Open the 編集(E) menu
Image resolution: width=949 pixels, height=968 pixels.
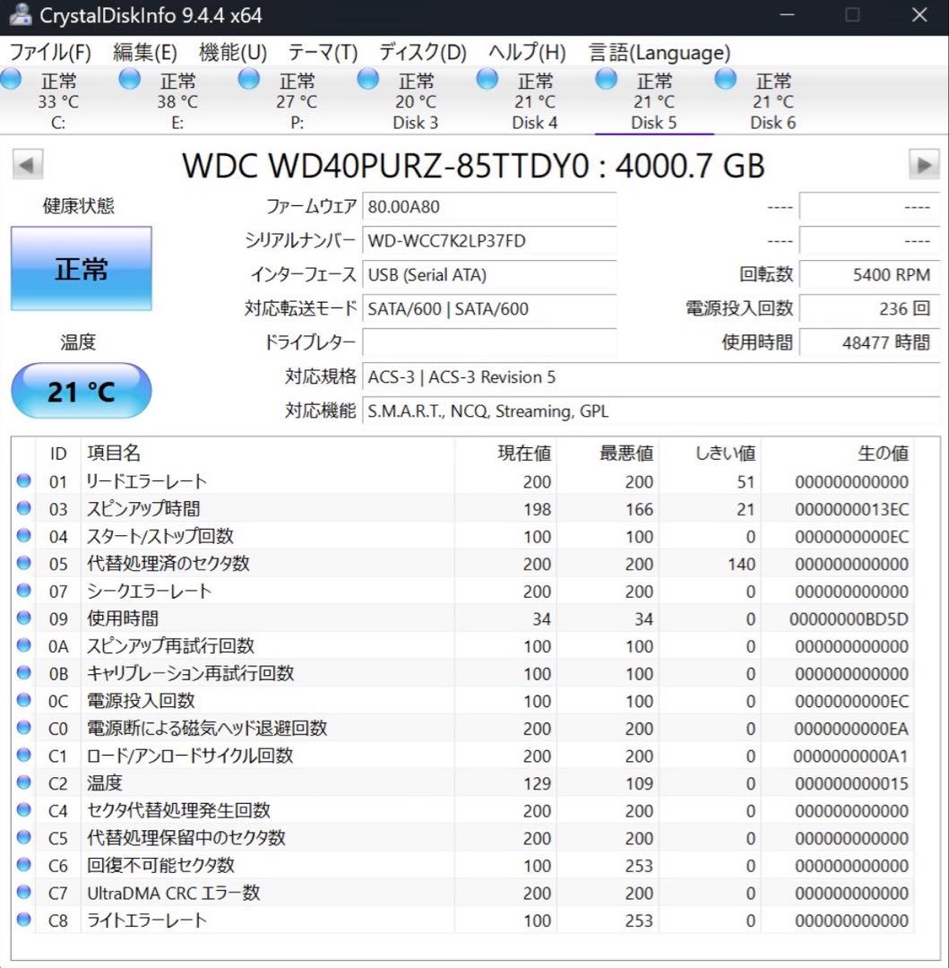coord(144,53)
